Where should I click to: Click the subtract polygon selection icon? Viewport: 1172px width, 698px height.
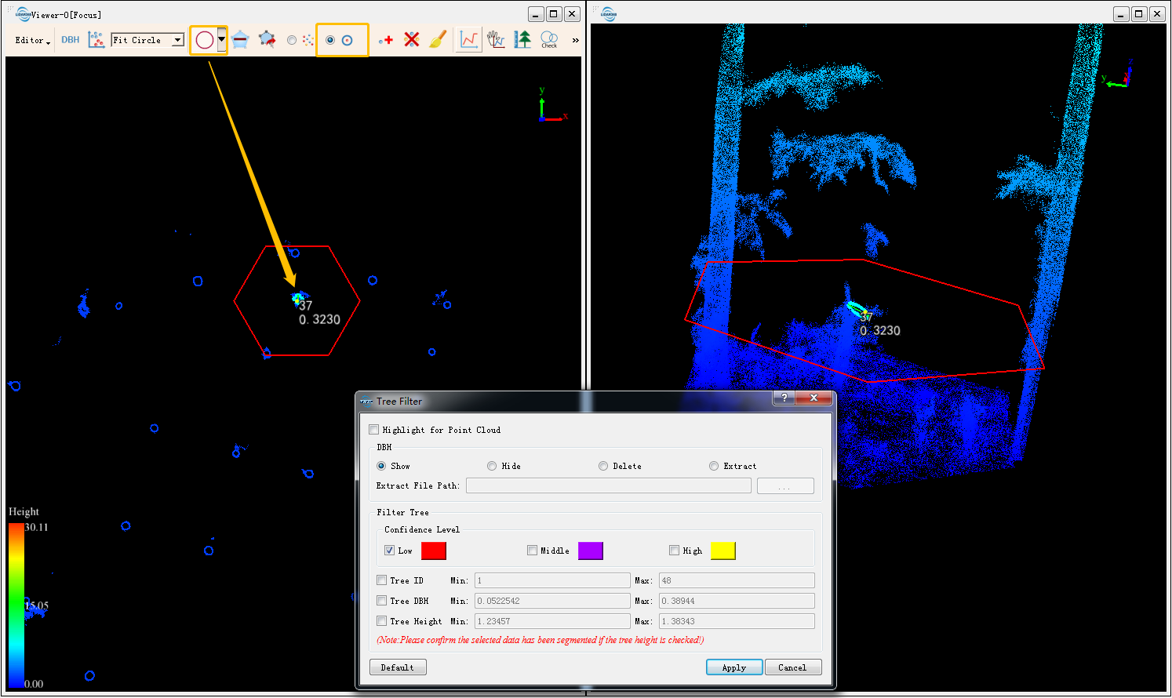241,40
